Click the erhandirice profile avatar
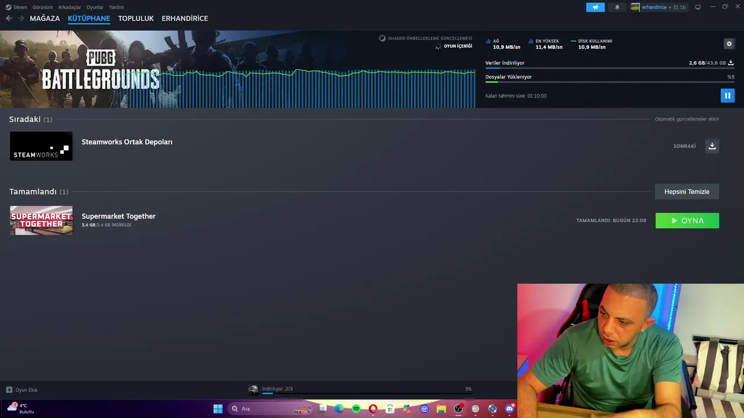744x418 pixels. [635, 7]
